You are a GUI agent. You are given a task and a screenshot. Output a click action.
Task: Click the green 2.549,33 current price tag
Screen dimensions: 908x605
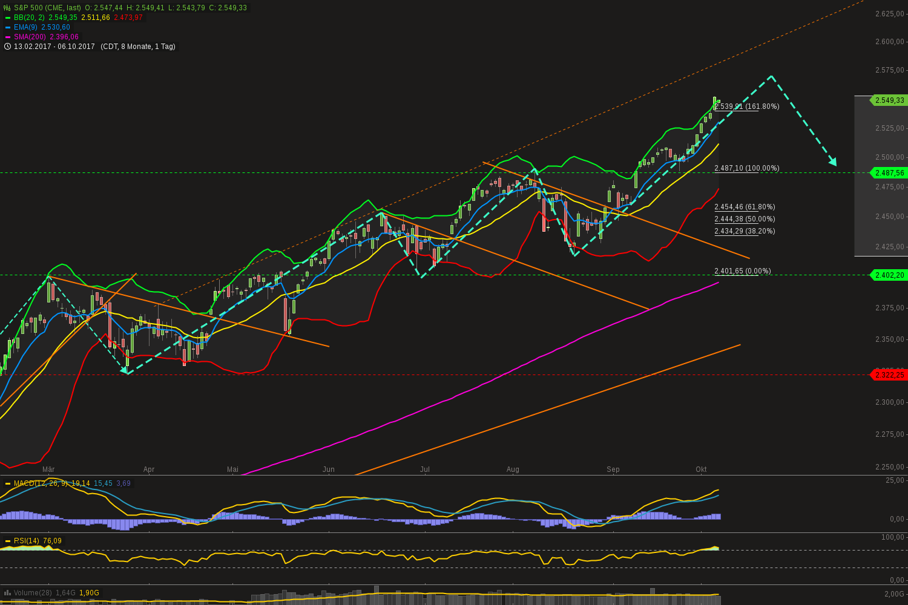click(888, 100)
